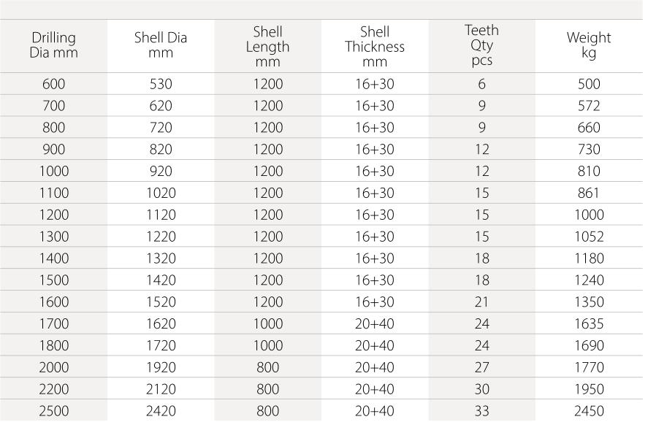Select the teeth quantity value 33
The image size is (648, 422).
tap(482, 411)
